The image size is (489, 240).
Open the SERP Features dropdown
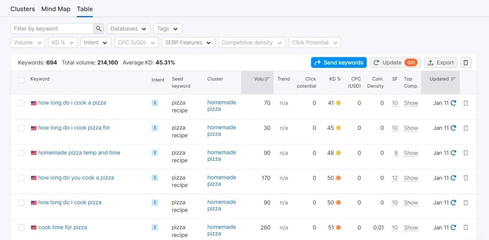[188, 43]
